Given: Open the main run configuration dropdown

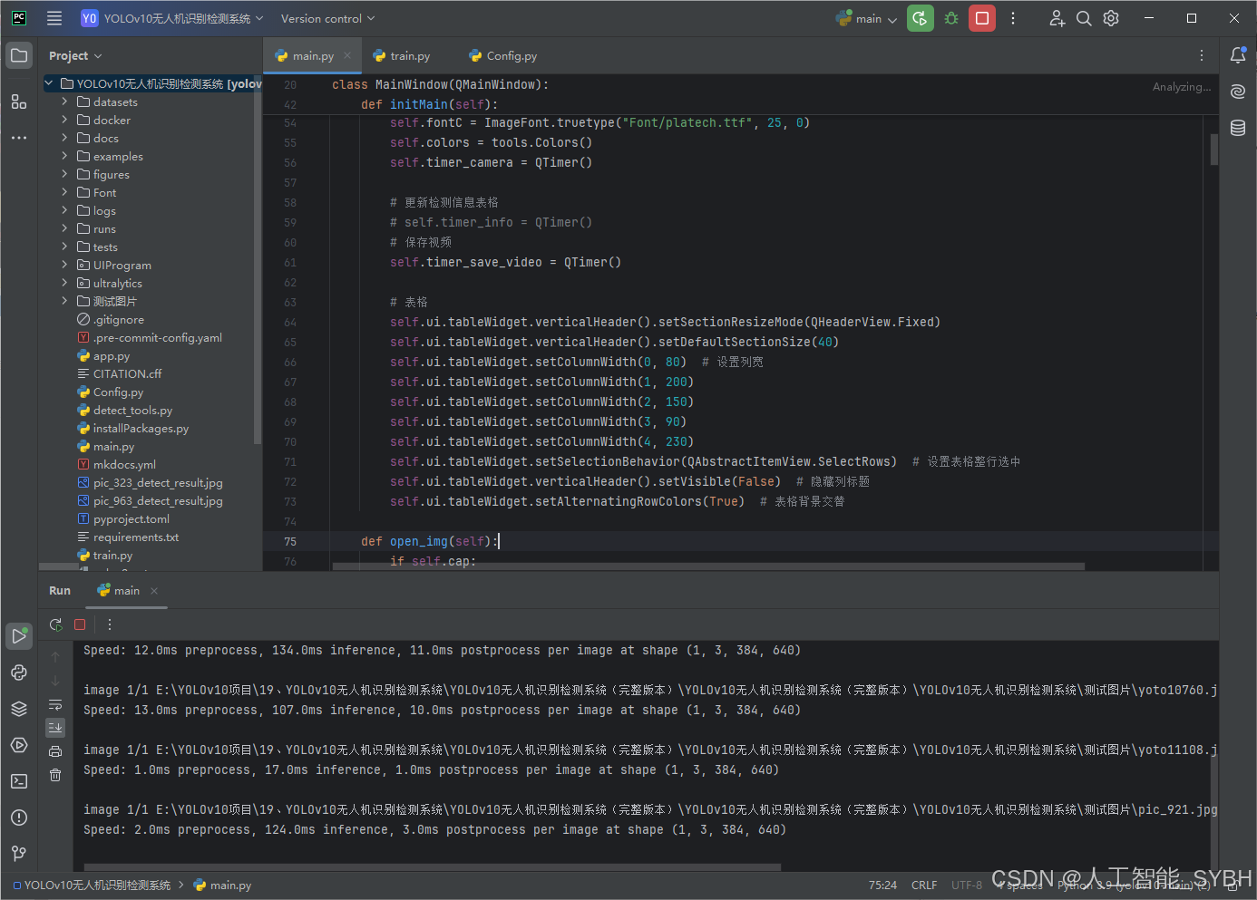Looking at the screenshot, I should tap(867, 18).
